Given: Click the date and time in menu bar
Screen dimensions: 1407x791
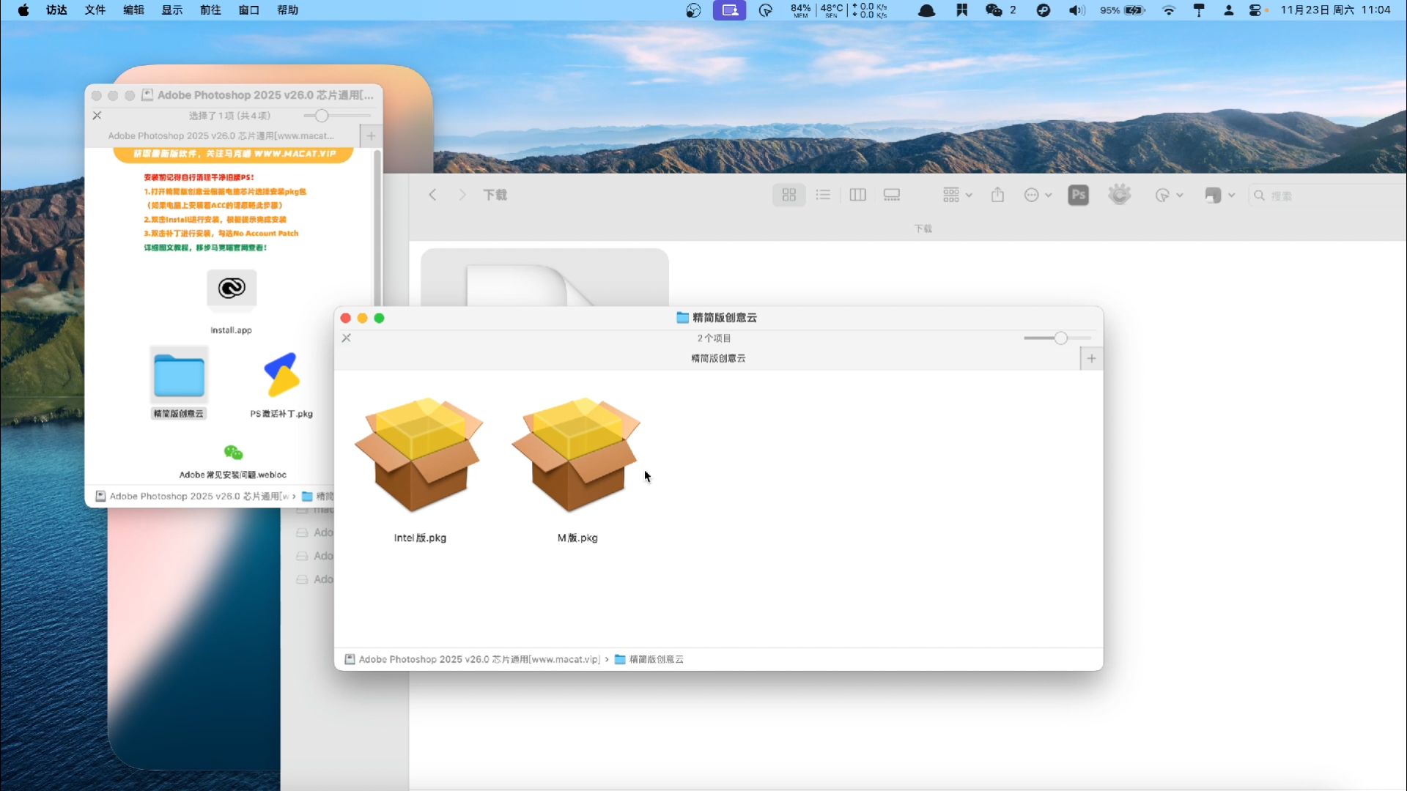Looking at the screenshot, I should click(1335, 10).
